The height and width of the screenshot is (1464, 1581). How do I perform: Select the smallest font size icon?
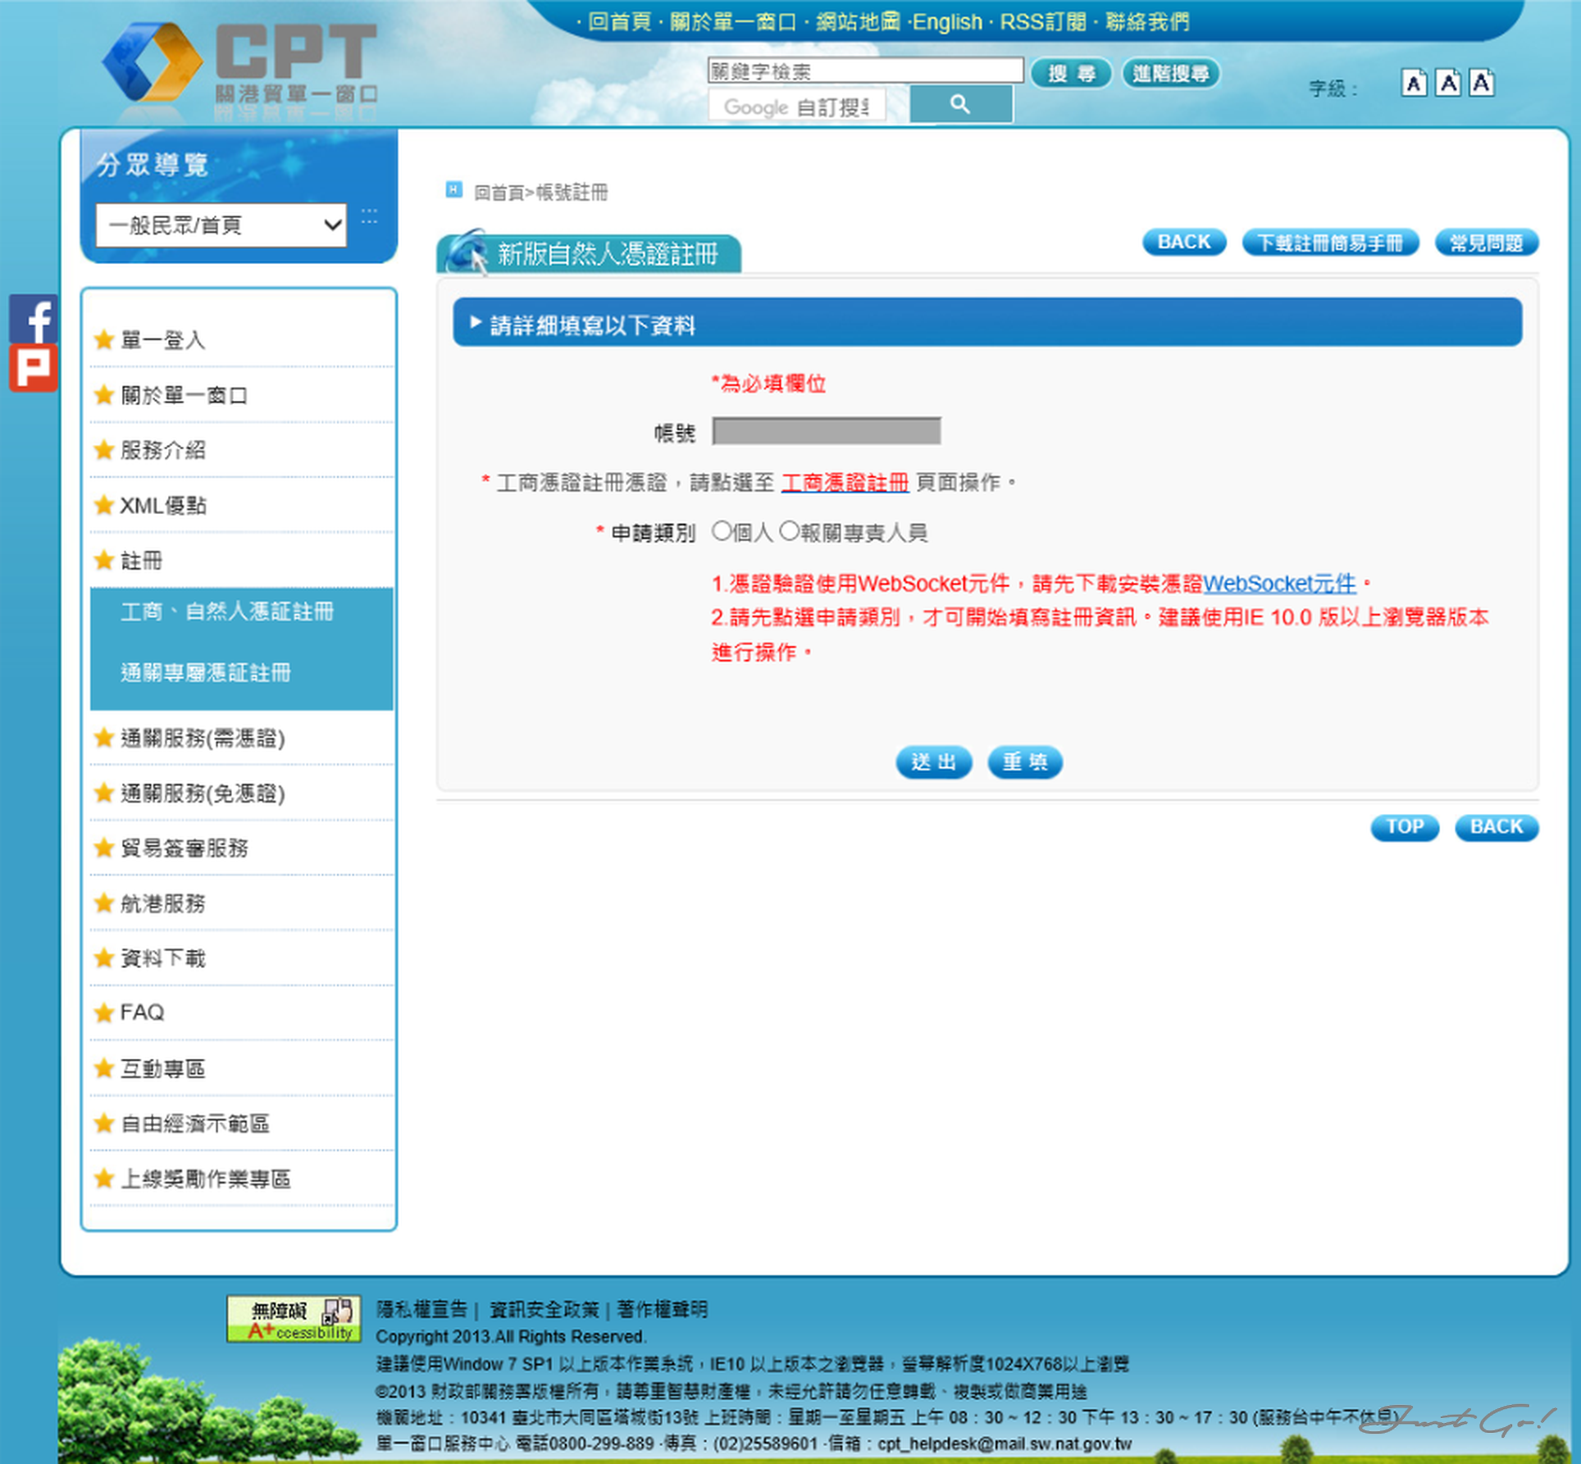(x=1413, y=84)
